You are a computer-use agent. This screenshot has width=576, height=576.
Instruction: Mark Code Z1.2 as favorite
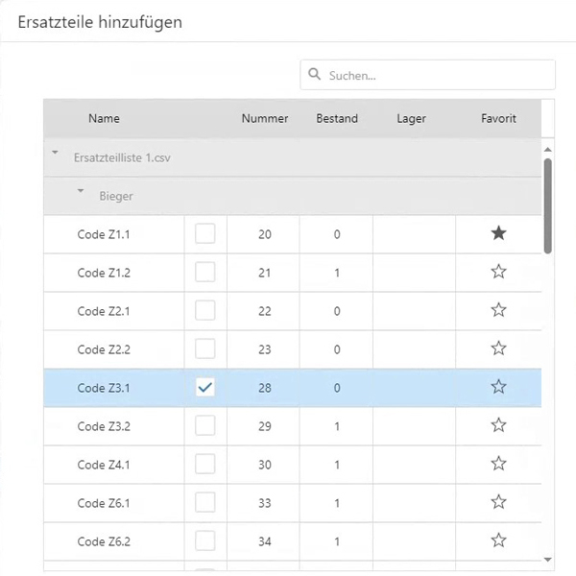[498, 272]
